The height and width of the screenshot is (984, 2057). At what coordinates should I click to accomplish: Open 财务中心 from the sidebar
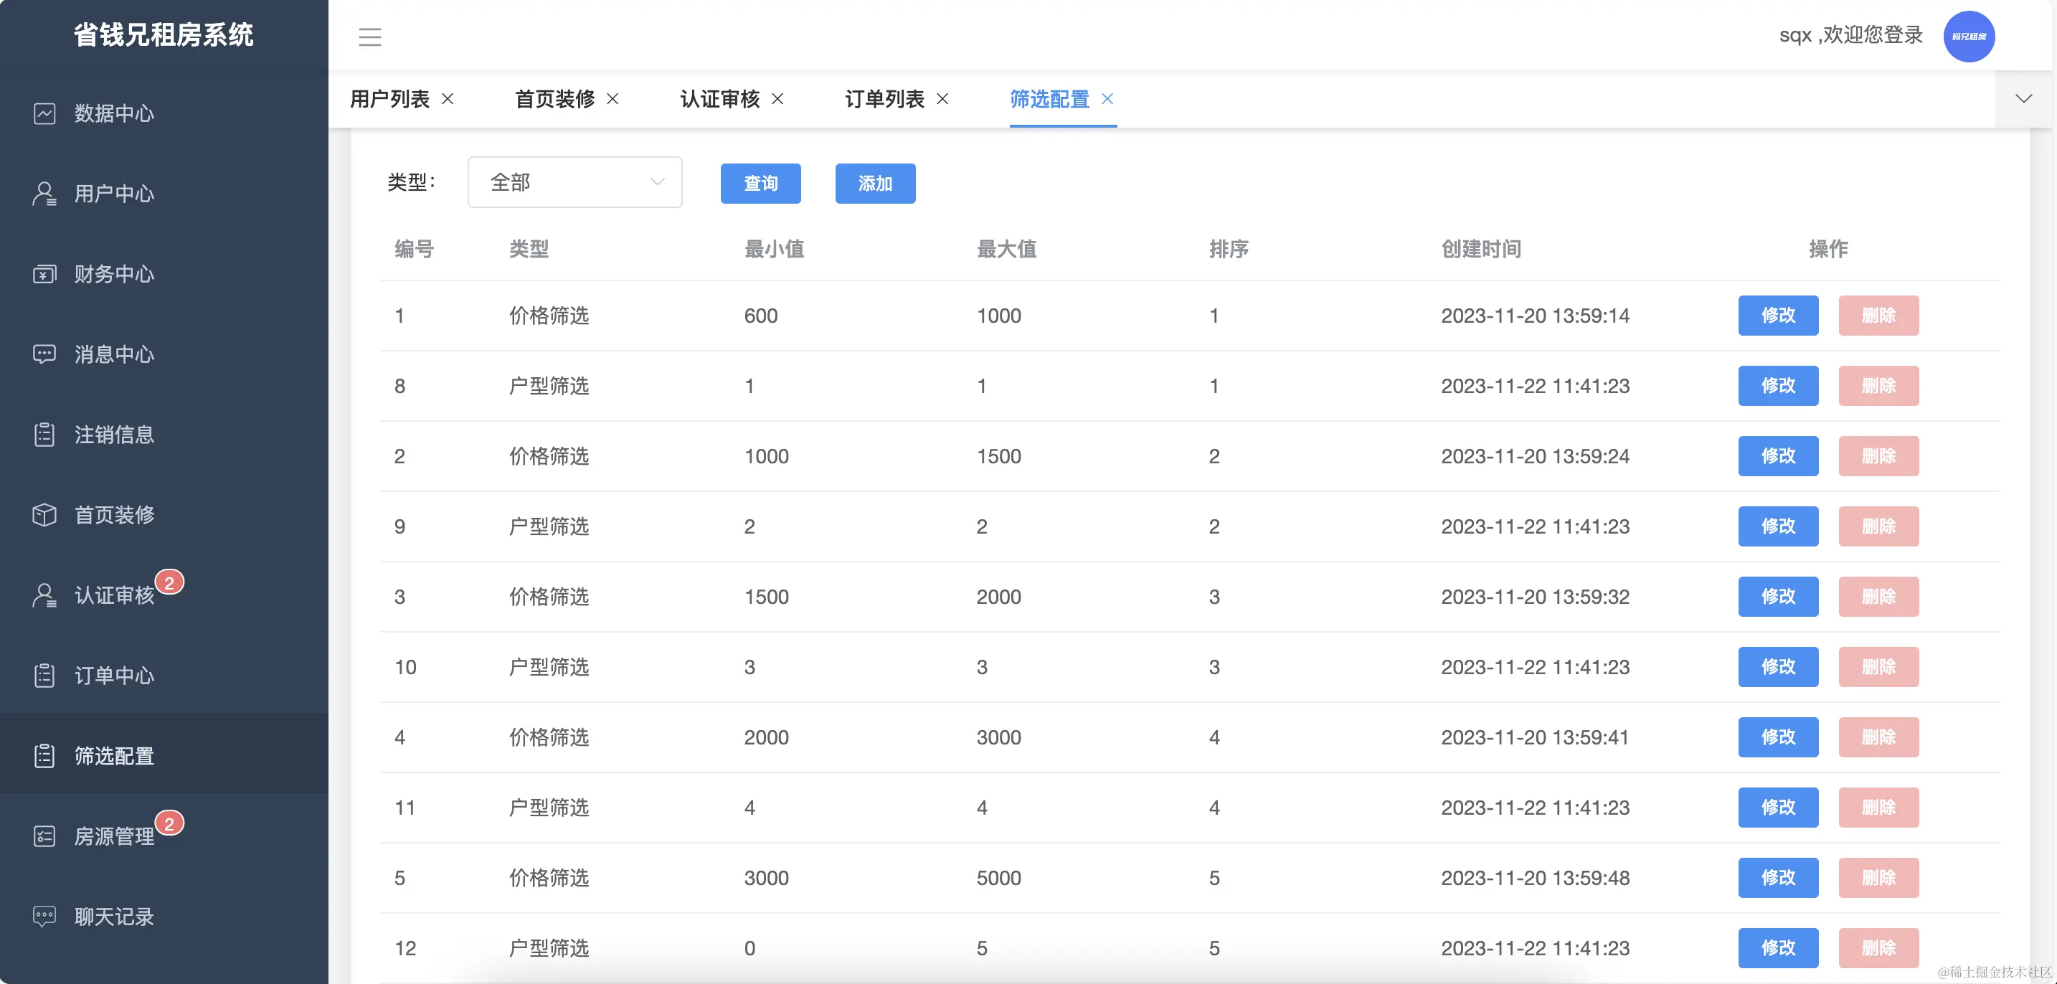pos(44,274)
